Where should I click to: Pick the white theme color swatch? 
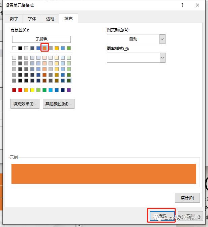14,48
